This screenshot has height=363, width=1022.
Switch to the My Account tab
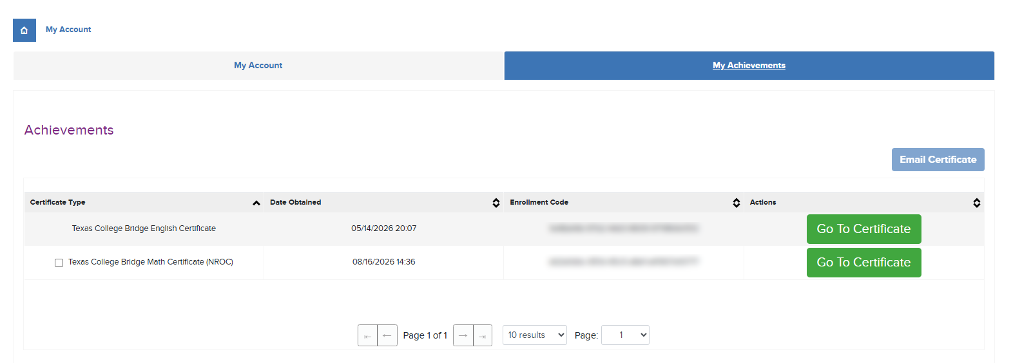(258, 66)
